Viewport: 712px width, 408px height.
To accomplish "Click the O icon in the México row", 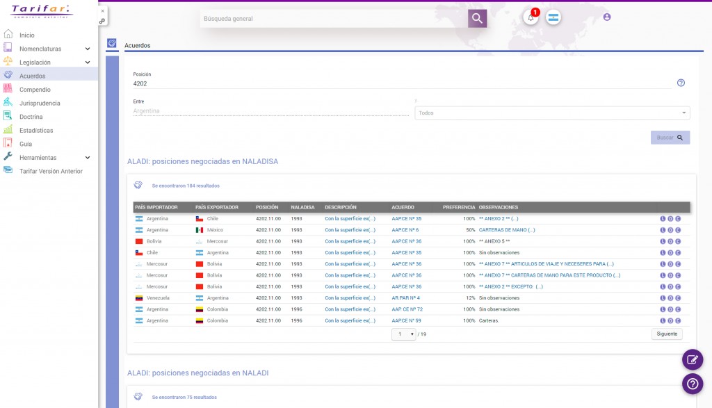I will [670, 230].
